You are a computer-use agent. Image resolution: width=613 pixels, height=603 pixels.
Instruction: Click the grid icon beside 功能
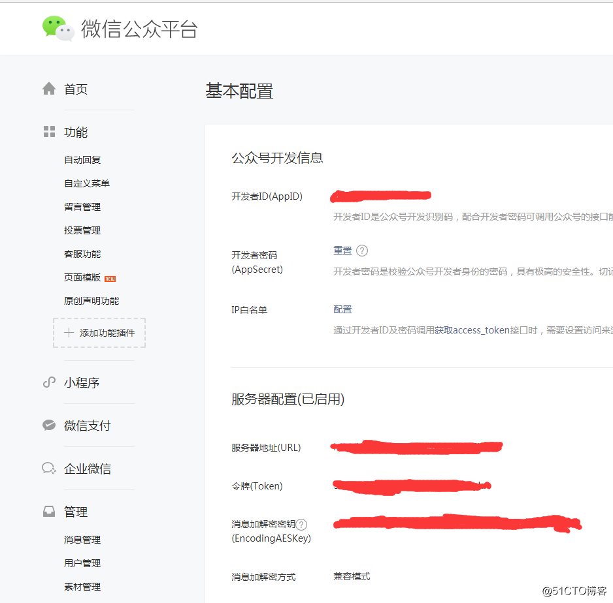click(x=49, y=132)
